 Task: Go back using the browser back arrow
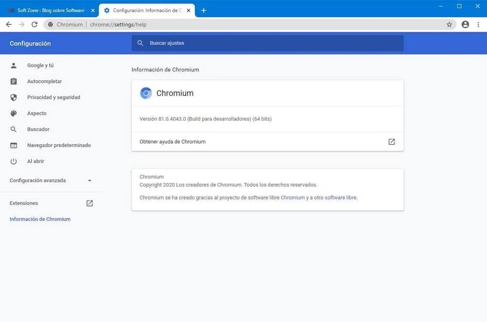coord(9,24)
